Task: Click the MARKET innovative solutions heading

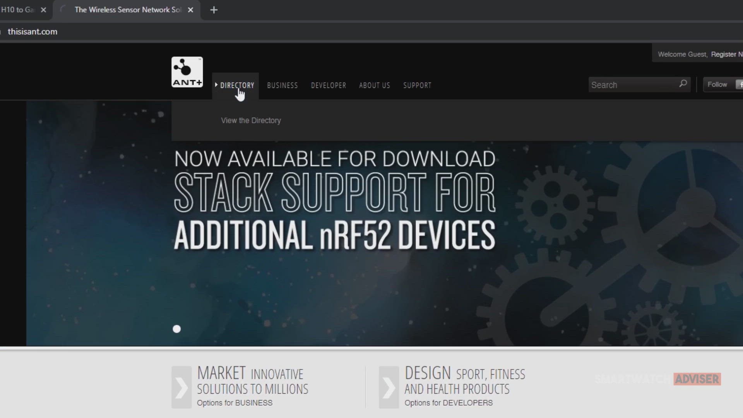Action: tap(253, 380)
